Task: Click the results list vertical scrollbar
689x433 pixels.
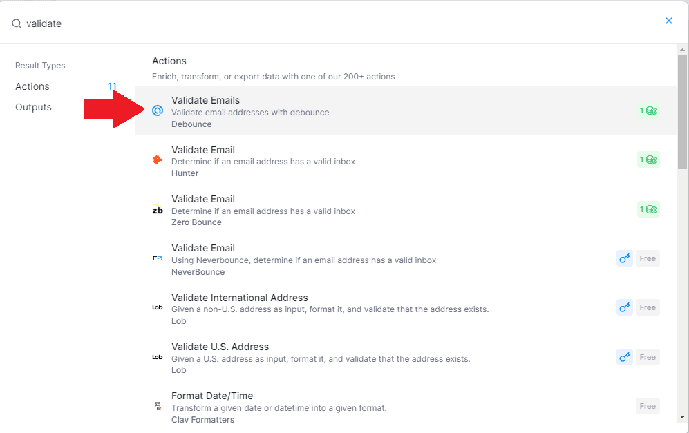Action: click(x=682, y=110)
